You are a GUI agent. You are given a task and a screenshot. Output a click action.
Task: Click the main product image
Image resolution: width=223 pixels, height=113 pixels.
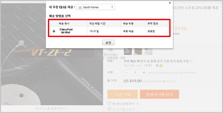coord(52,54)
